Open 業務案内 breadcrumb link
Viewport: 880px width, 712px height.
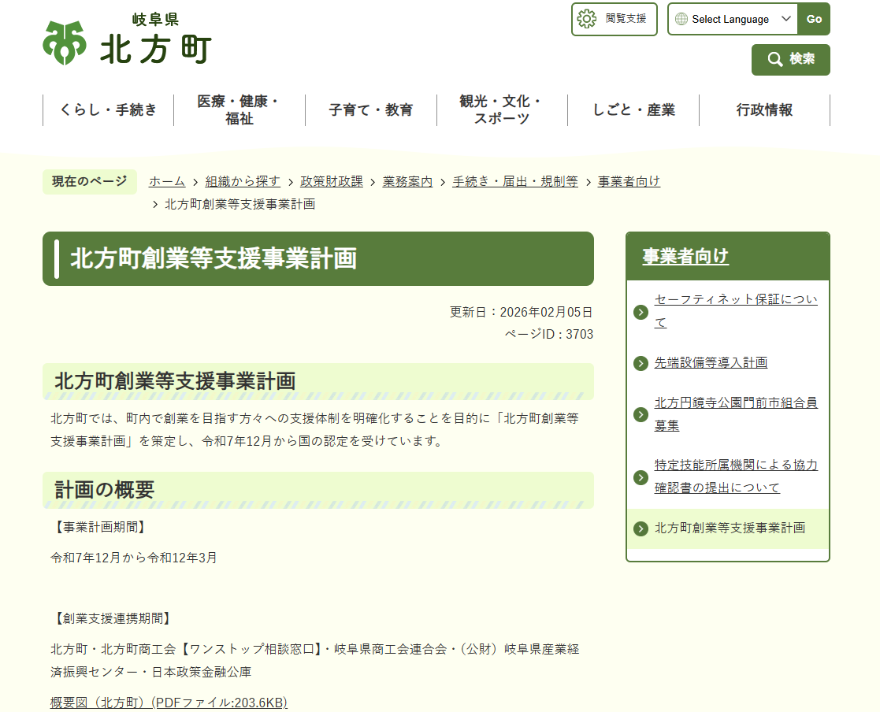(407, 182)
